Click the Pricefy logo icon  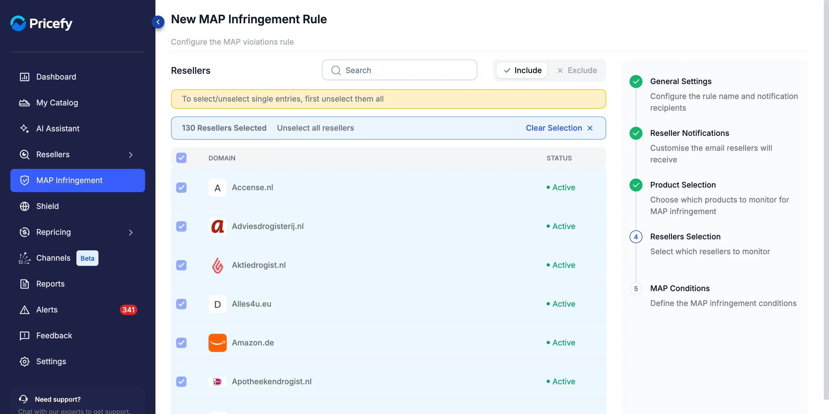18,23
